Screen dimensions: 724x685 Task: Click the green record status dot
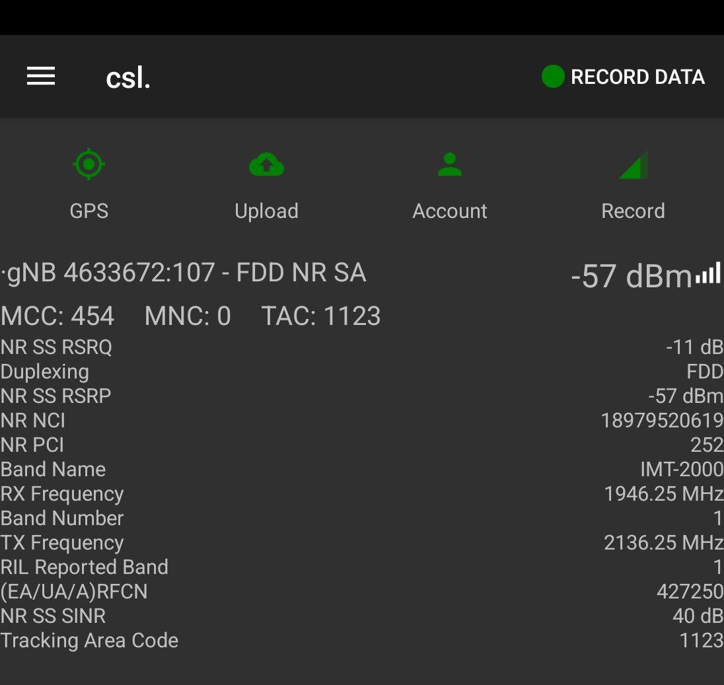coord(552,77)
